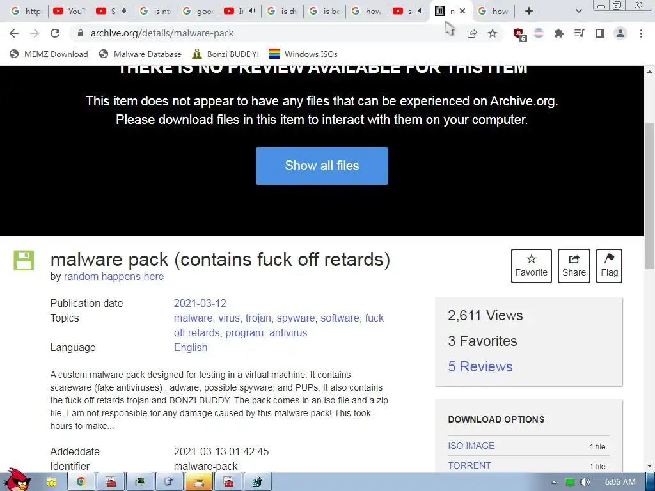Open the volume speaker tray icon
The width and height of the screenshot is (655, 491).
coord(585,482)
